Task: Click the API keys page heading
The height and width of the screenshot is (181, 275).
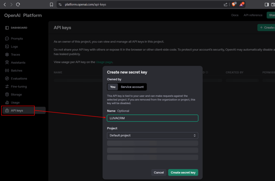Action: pos(62,28)
